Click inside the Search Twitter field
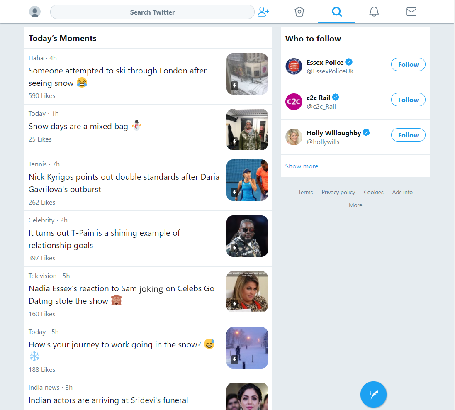The height and width of the screenshot is (410, 455). (x=152, y=12)
